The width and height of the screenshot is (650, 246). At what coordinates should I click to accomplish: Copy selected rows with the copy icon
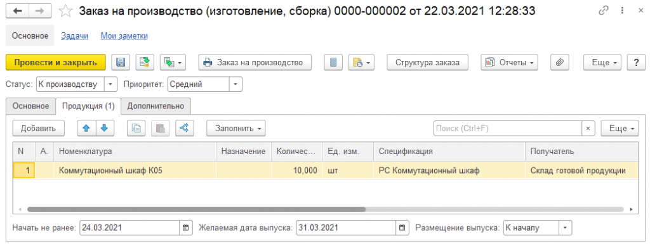click(x=136, y=128)
